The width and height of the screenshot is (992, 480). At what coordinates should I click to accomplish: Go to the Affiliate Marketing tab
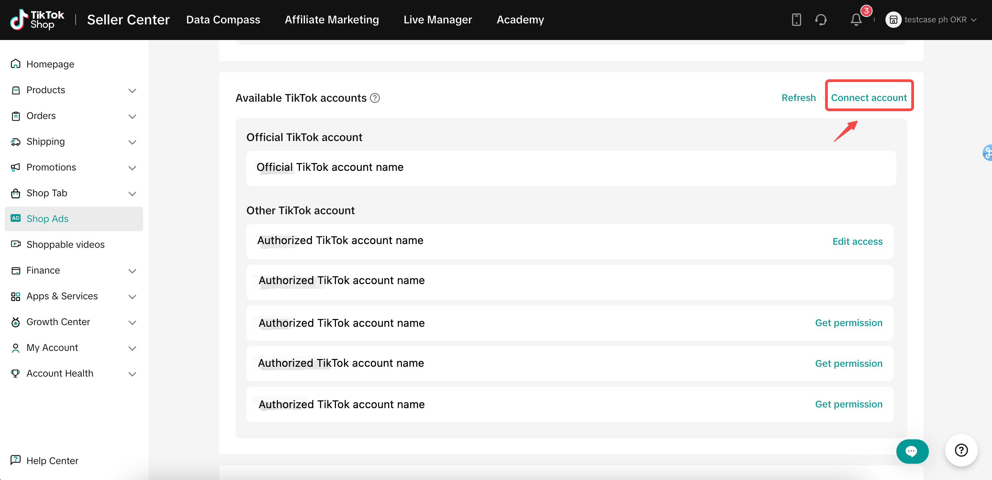click(x=331, y=20)
